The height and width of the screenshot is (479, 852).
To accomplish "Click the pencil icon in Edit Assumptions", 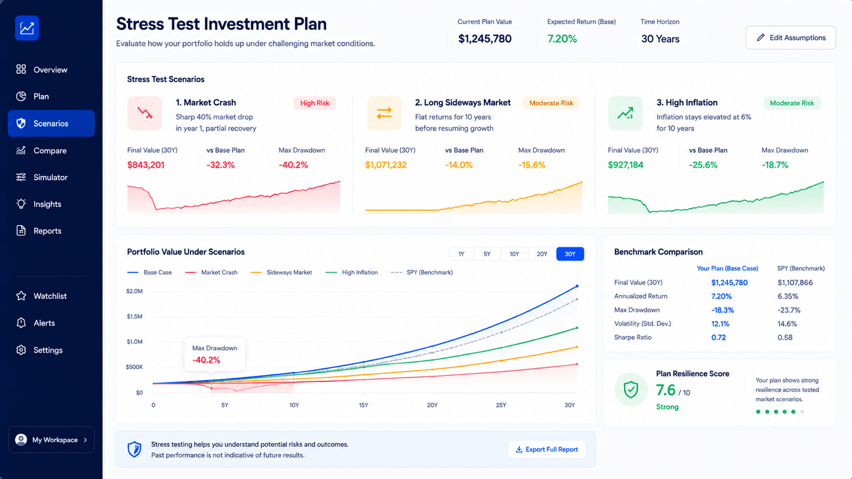I will pyautogui.click(x=761, y=38).
